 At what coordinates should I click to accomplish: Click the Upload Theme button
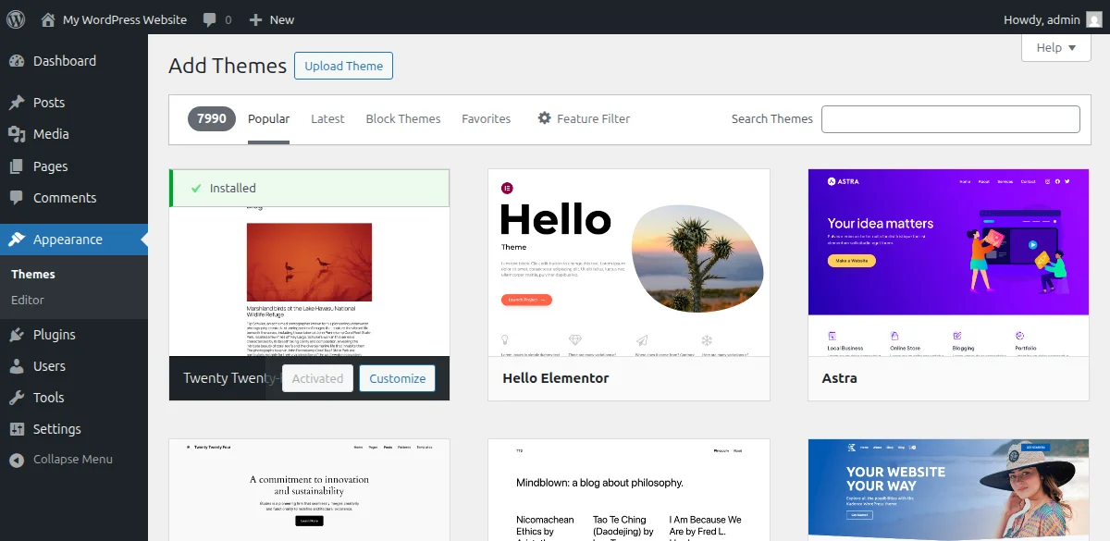click(343, 66)
